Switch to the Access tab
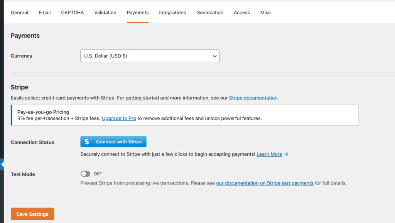Screen dimensions: 395x223 241,12
